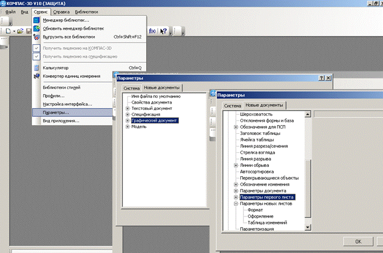
Task: Click the Обновить менеджер библиотек icon
Action: [37, 28]
